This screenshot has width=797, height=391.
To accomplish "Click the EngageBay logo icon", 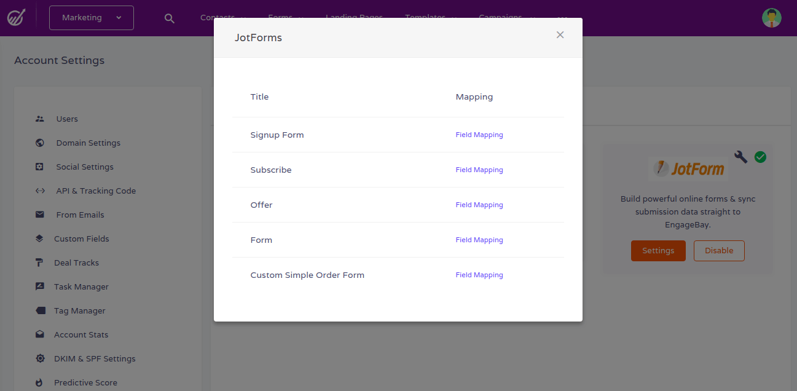I will click(x=16, y=18).
